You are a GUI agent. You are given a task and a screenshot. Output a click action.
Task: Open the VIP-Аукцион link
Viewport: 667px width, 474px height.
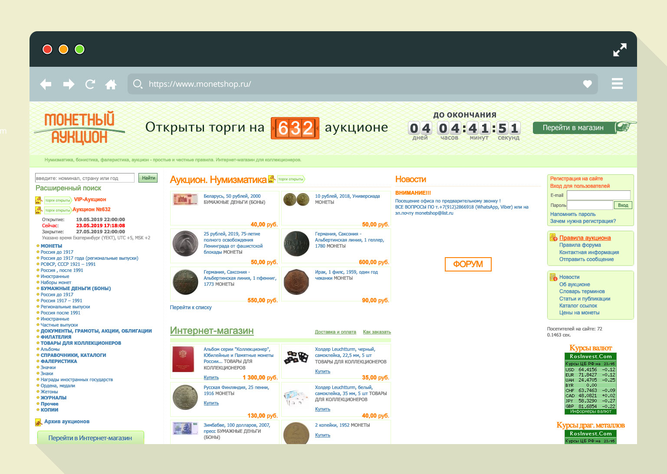click(90, 199)
